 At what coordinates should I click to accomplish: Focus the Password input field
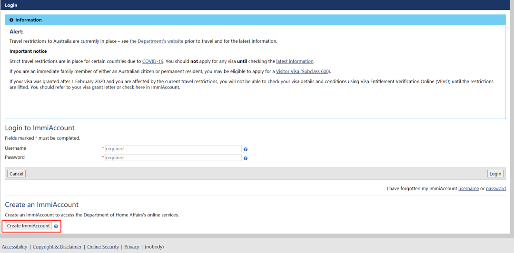point(173,157)
